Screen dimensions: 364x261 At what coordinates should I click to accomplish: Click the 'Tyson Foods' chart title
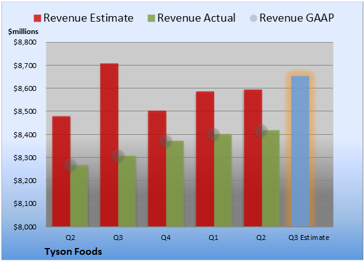[x=73, y=252]
